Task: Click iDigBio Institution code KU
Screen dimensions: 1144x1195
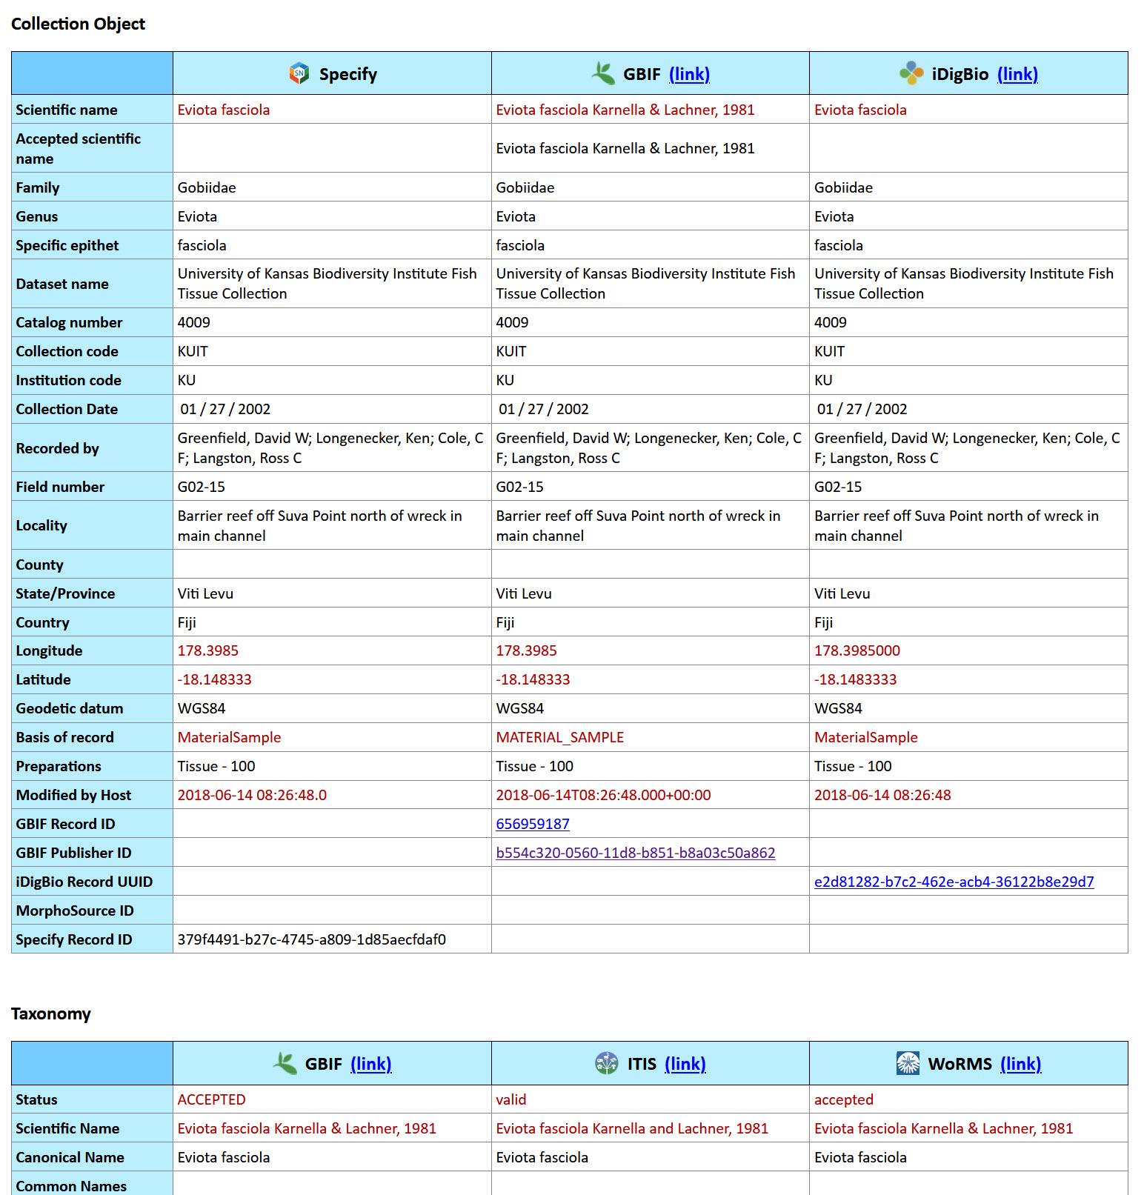Action: pyautogui.click(x=823, y=380)
